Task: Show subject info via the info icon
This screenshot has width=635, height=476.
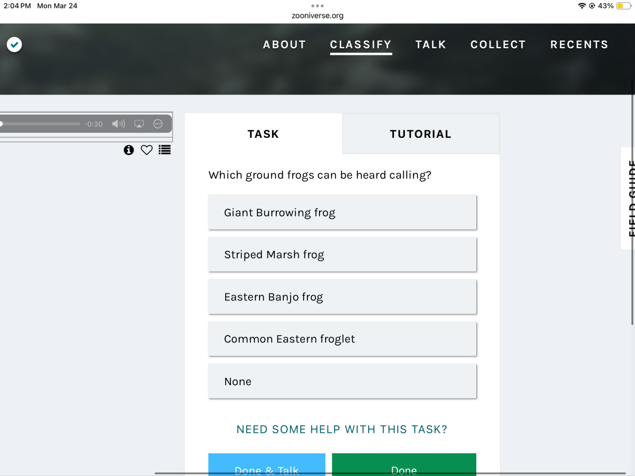Action: 129,150
